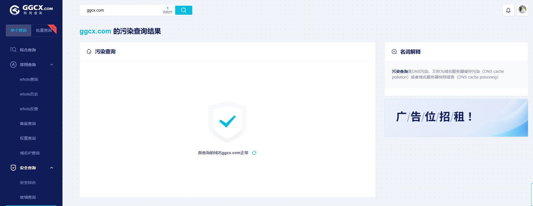Open 权重查询 in the sidebar
Screen dimensions: 533x206
pos(28,138)
